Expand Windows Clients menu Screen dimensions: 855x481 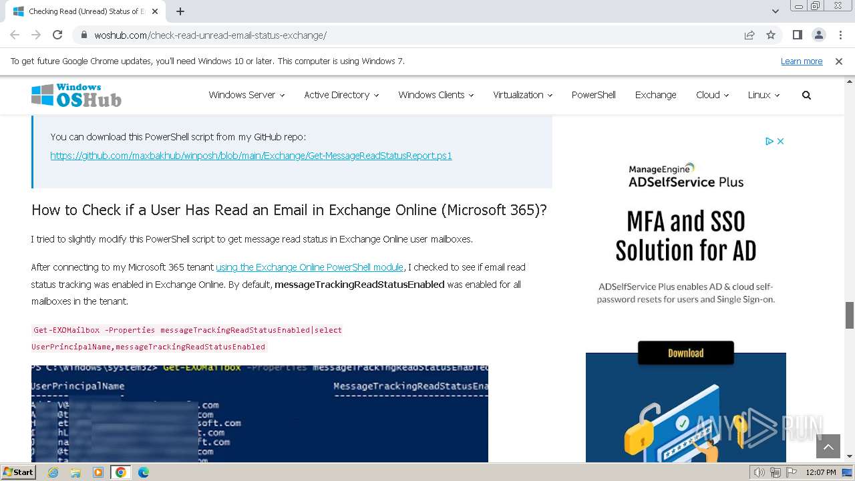(x=436, y=95)
